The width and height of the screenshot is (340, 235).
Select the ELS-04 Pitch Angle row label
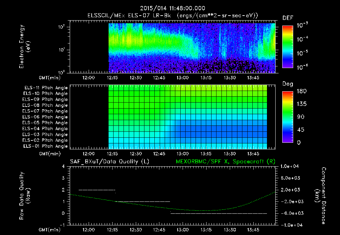pos(45,128)
